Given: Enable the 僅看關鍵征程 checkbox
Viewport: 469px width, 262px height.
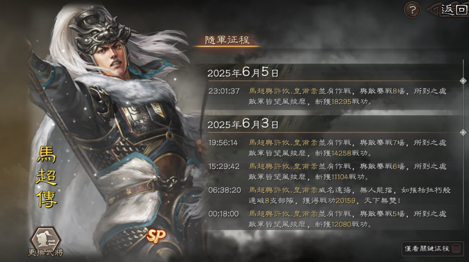Looking at the screenshot, I should pyautogui.click(x=456, y=248).
